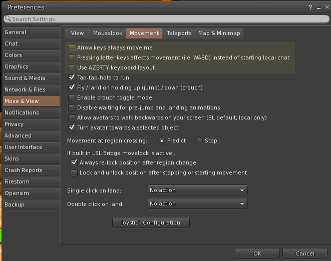Click the search magnifier icon
The width and height of the screenshot is (331, 261).
[8, 19]
